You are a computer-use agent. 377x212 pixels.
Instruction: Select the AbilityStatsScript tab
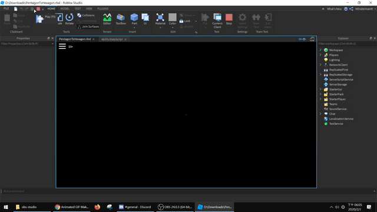(112, 39)
